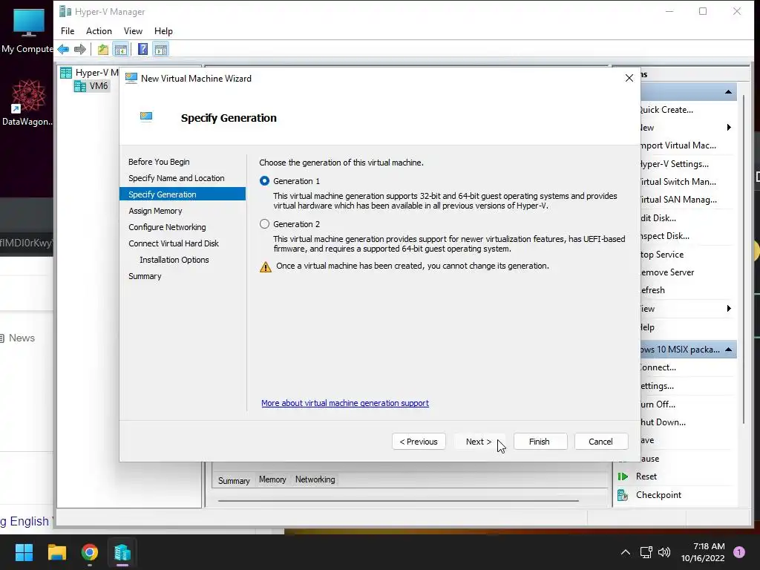Screen dimensions: 760x570
Task: Collapse the top Actions section arrow
Action: coord(728,91)
